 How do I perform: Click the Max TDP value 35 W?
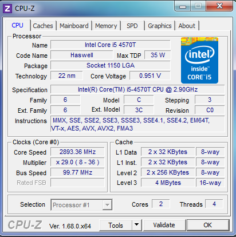point(158,55)
